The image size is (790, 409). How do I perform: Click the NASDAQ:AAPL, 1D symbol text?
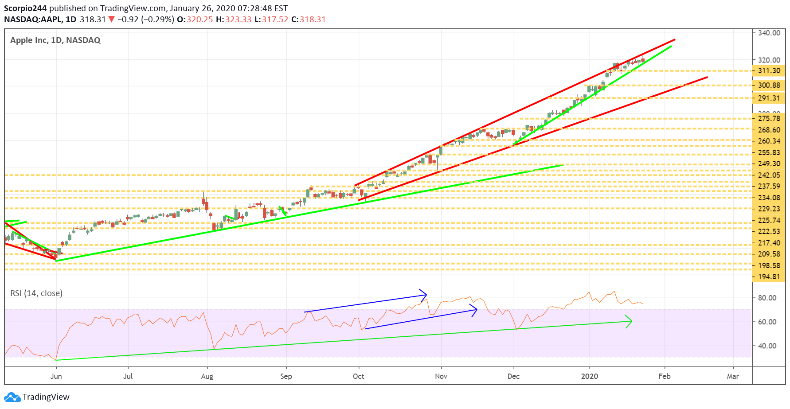pyautogui.click(x=40, y=20)
